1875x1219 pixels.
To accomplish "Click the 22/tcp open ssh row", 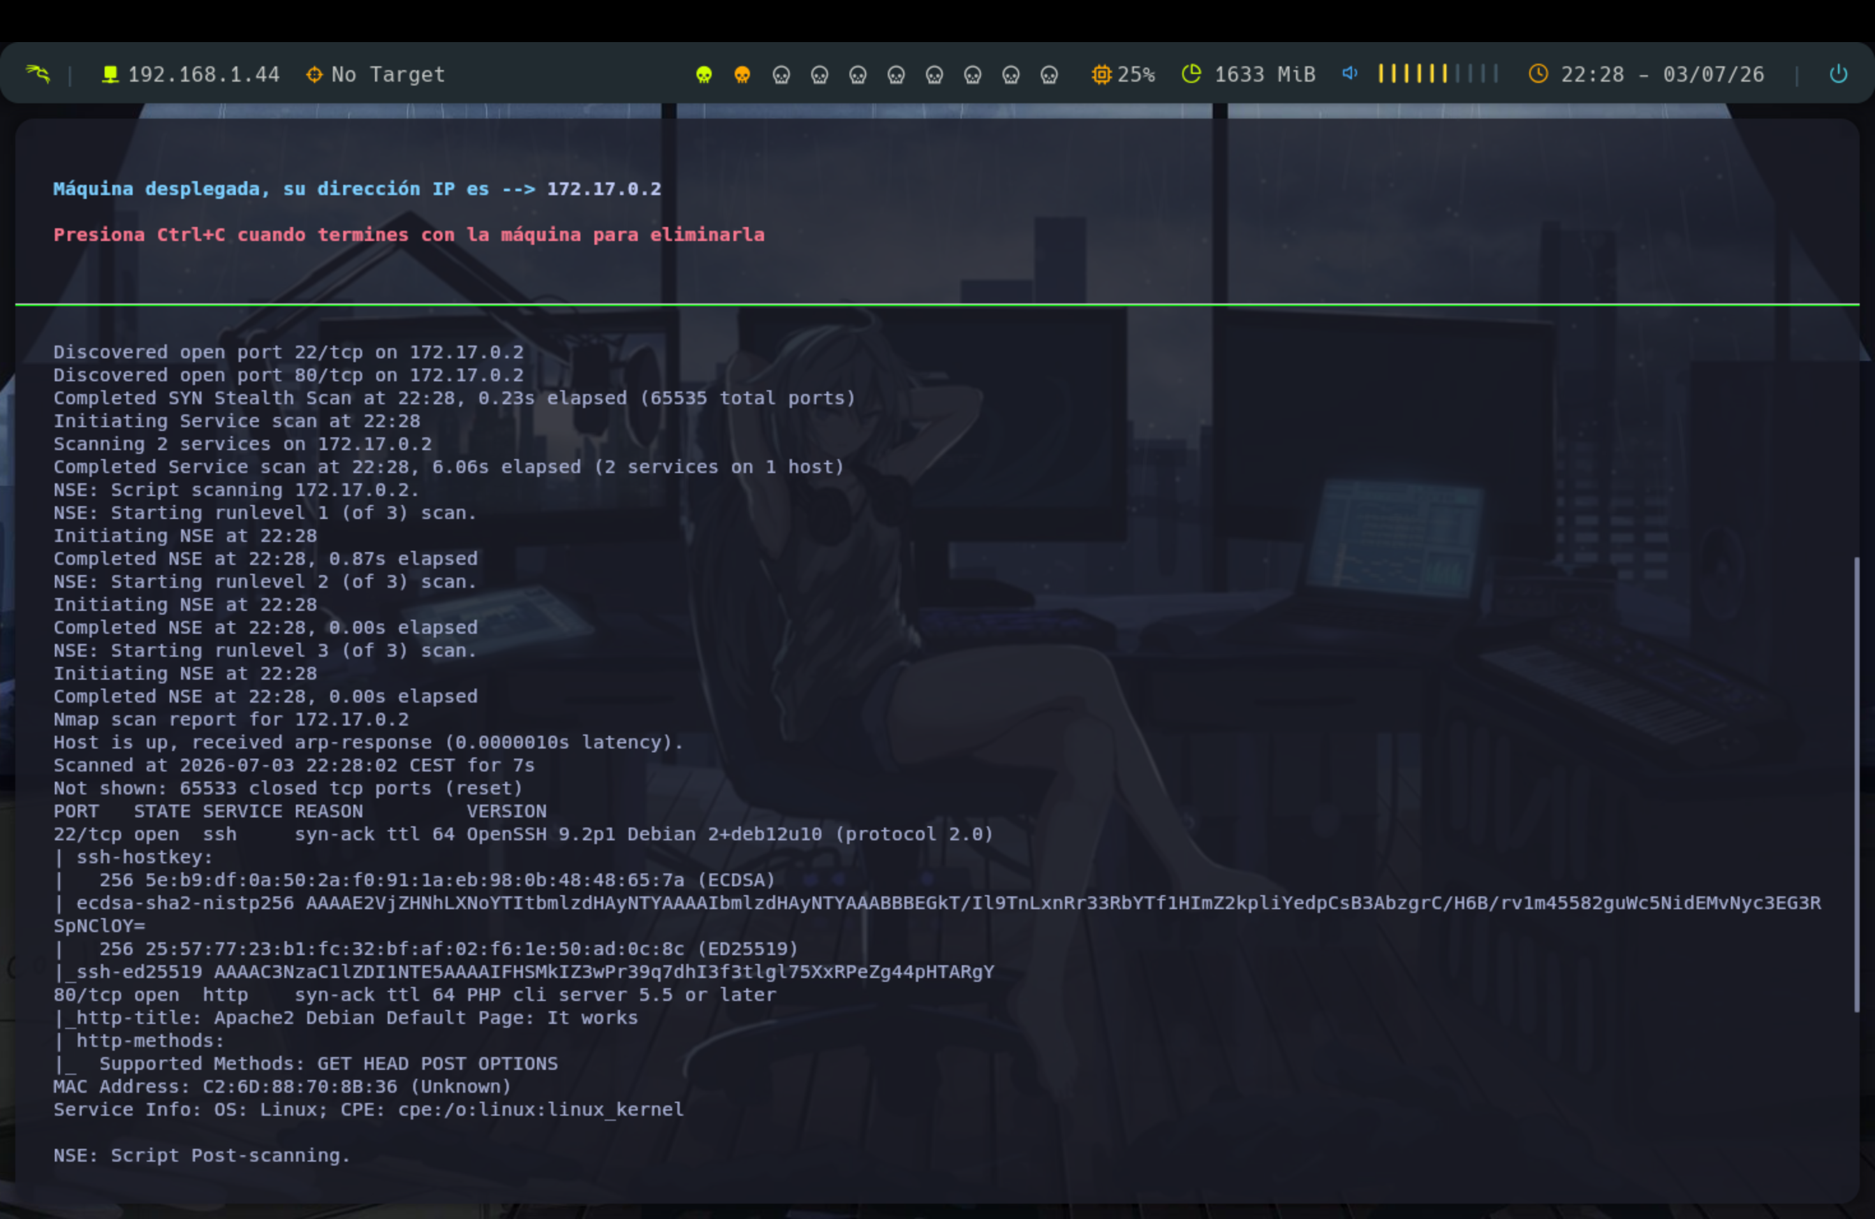I will [523, 834].
